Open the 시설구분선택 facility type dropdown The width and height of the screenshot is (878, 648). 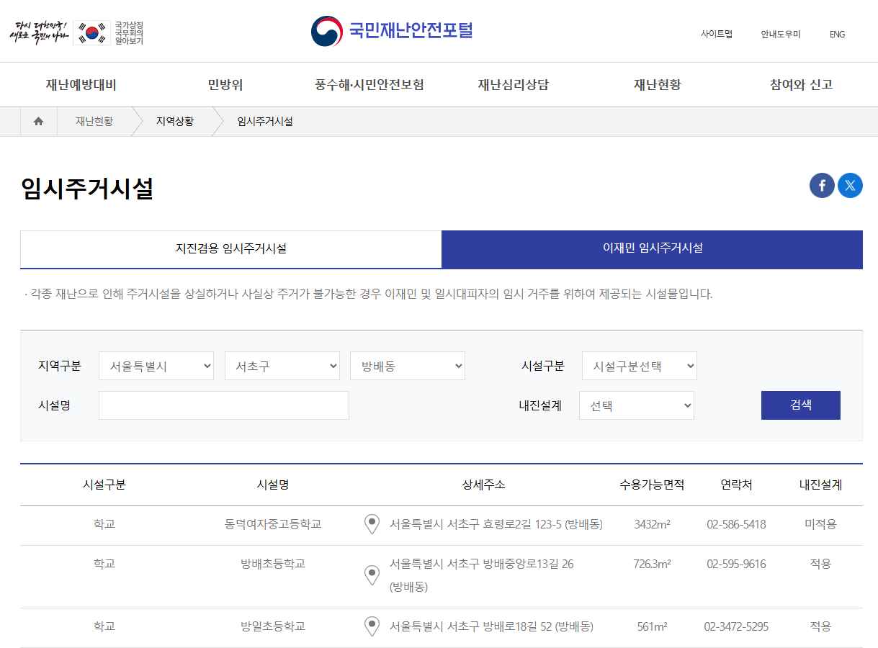pyautogui.click(x=639, y=366)
